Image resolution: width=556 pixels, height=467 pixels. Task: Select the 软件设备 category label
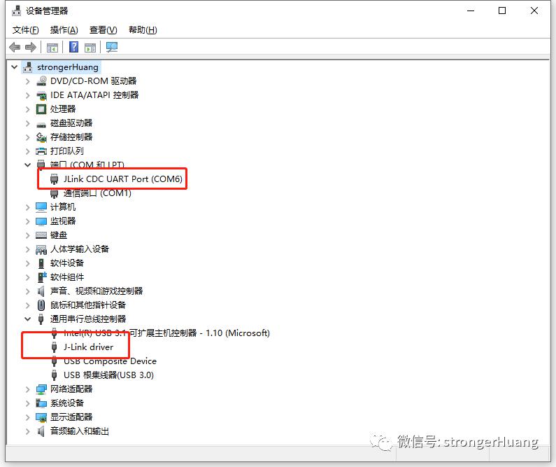(67, 263)
